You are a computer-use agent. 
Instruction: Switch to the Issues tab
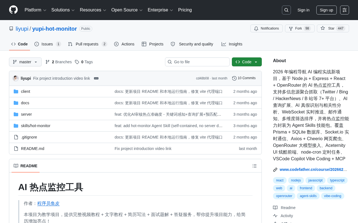(48, 44)
